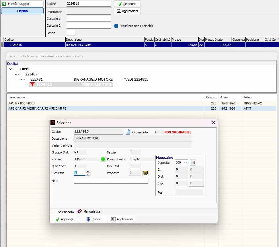Collapse the Tutti tree node
The width and height of the screenshot is (279, 247).
coord(11,69)
